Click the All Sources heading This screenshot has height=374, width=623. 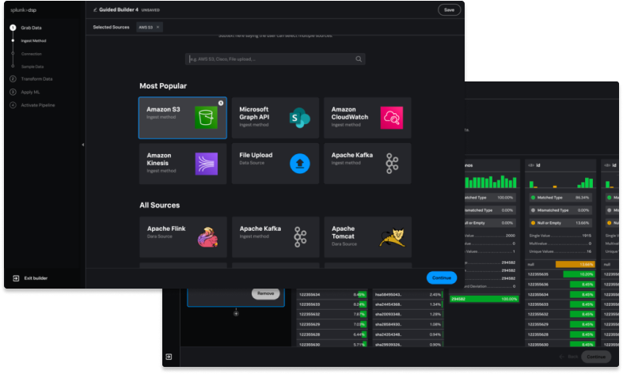point(159,206)
